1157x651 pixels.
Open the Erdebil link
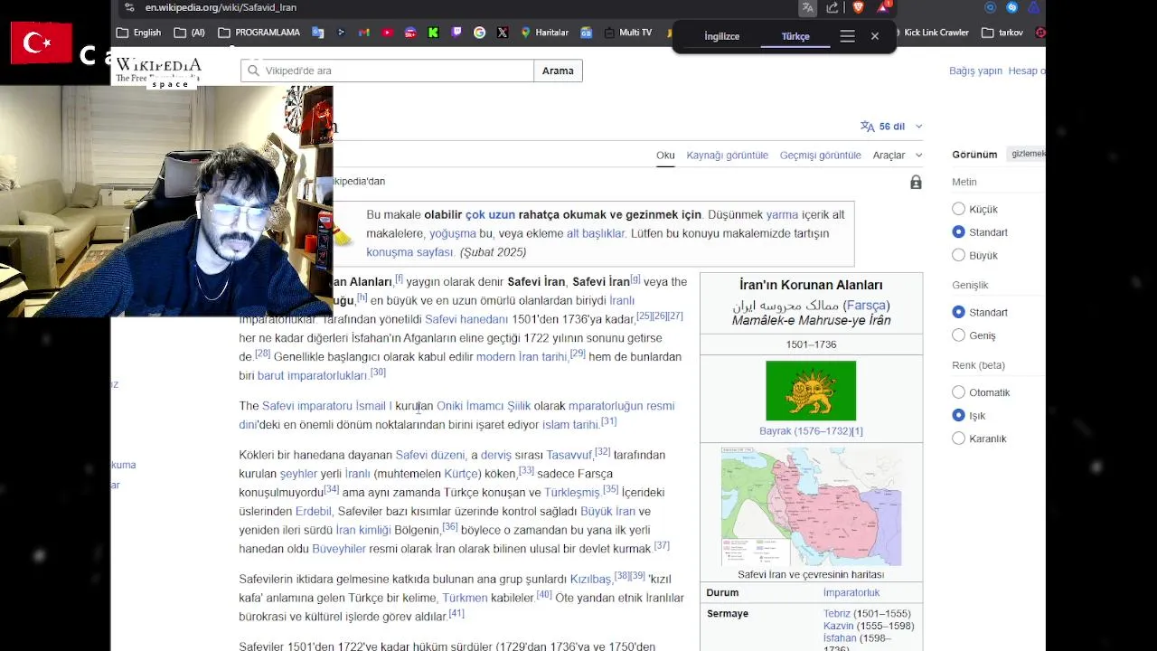[x=314, y=512]
